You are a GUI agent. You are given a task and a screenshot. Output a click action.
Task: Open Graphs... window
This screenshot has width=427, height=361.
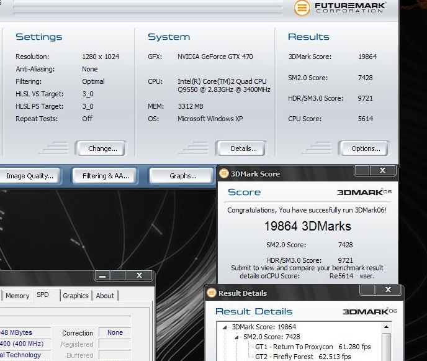tap(181, 176)
